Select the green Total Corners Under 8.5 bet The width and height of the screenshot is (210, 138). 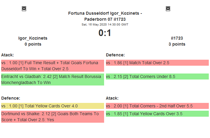(157, 76)
